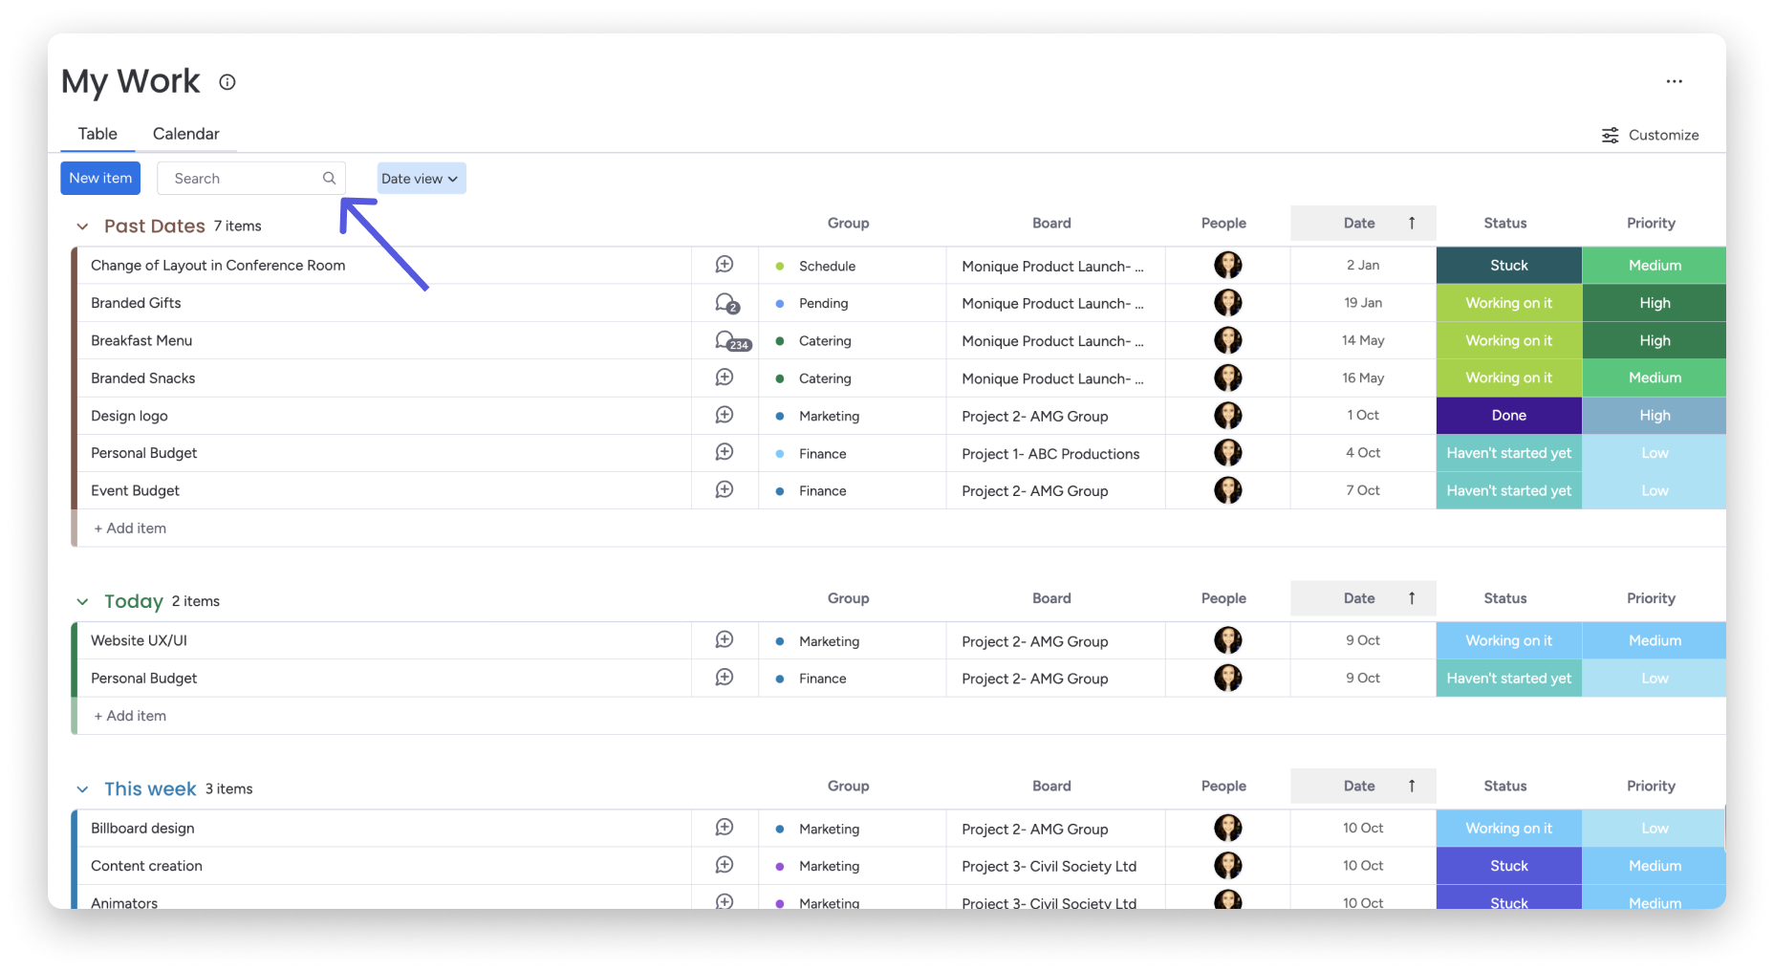Collapse the Today group

pos(82,602)
